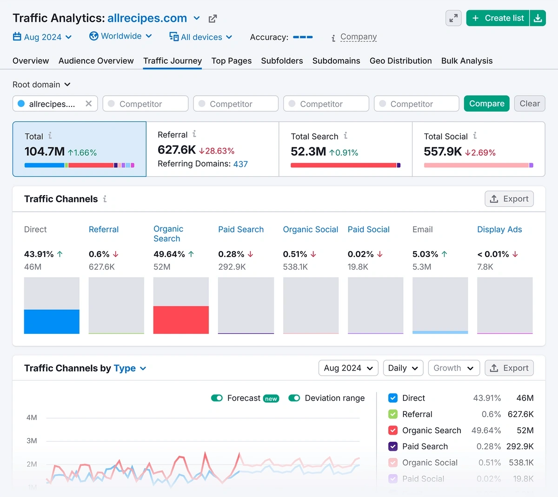Click info icon beside Total Social
558x497 pixels.
click(x=475, y=136)
